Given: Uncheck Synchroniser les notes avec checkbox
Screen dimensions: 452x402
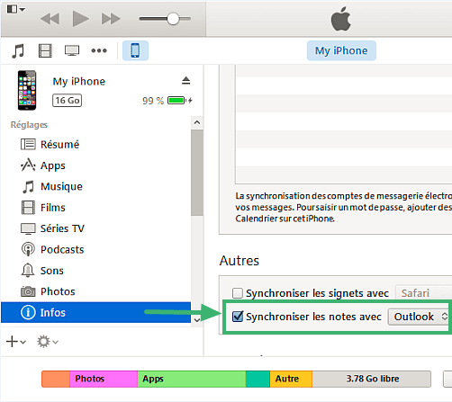Looking at the screenshot, I should coord(238,317).
